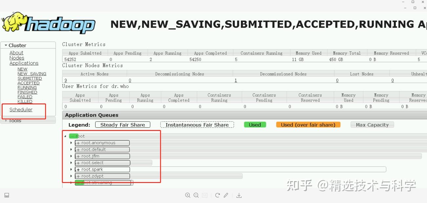Screen dimensions: 427x203
Task: Expand the root.anonymous queue arrow
Action: (x=71, y=143)
